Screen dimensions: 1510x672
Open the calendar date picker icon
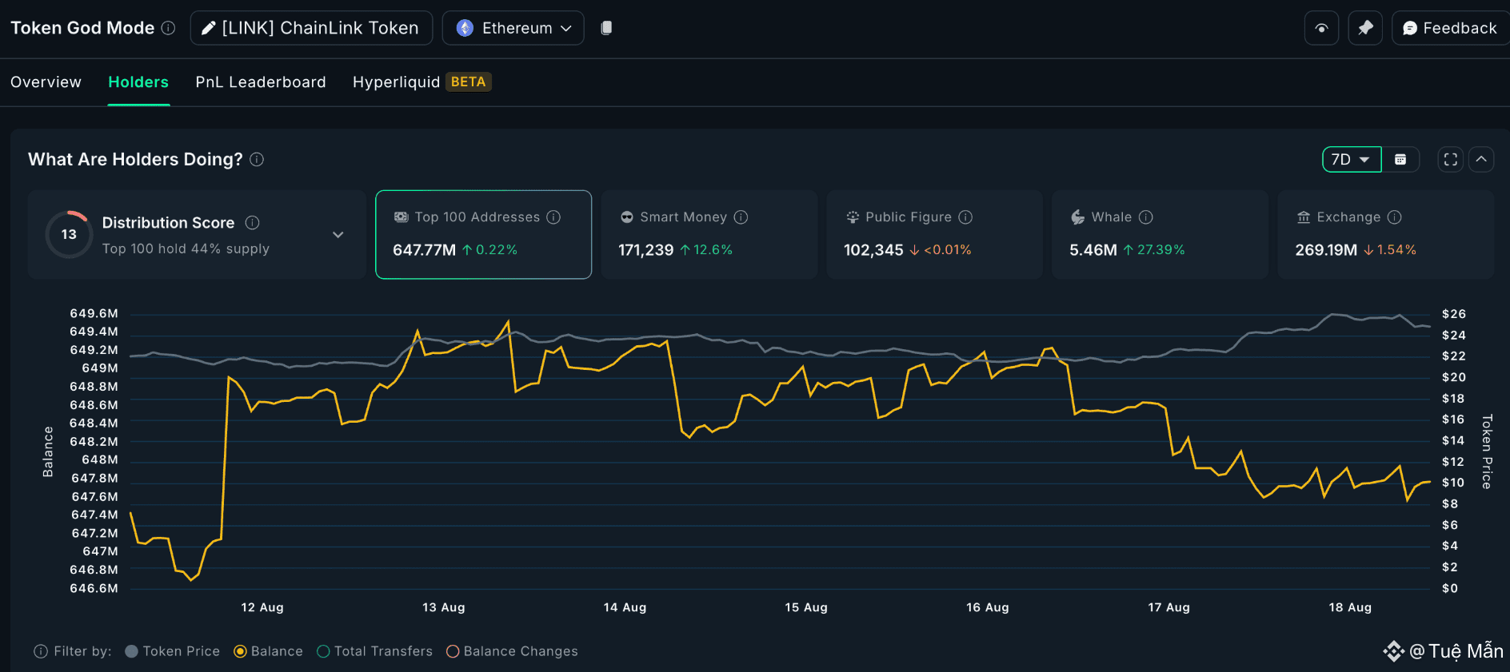click(x=1400, y=160)
